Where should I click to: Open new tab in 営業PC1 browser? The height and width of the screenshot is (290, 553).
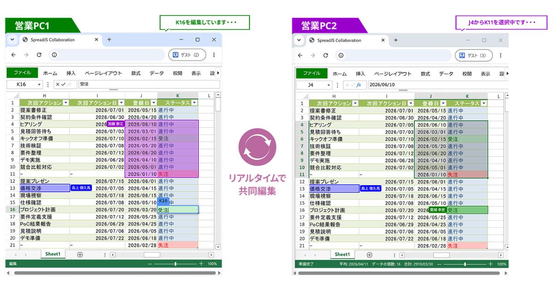(x=109, y=40)
